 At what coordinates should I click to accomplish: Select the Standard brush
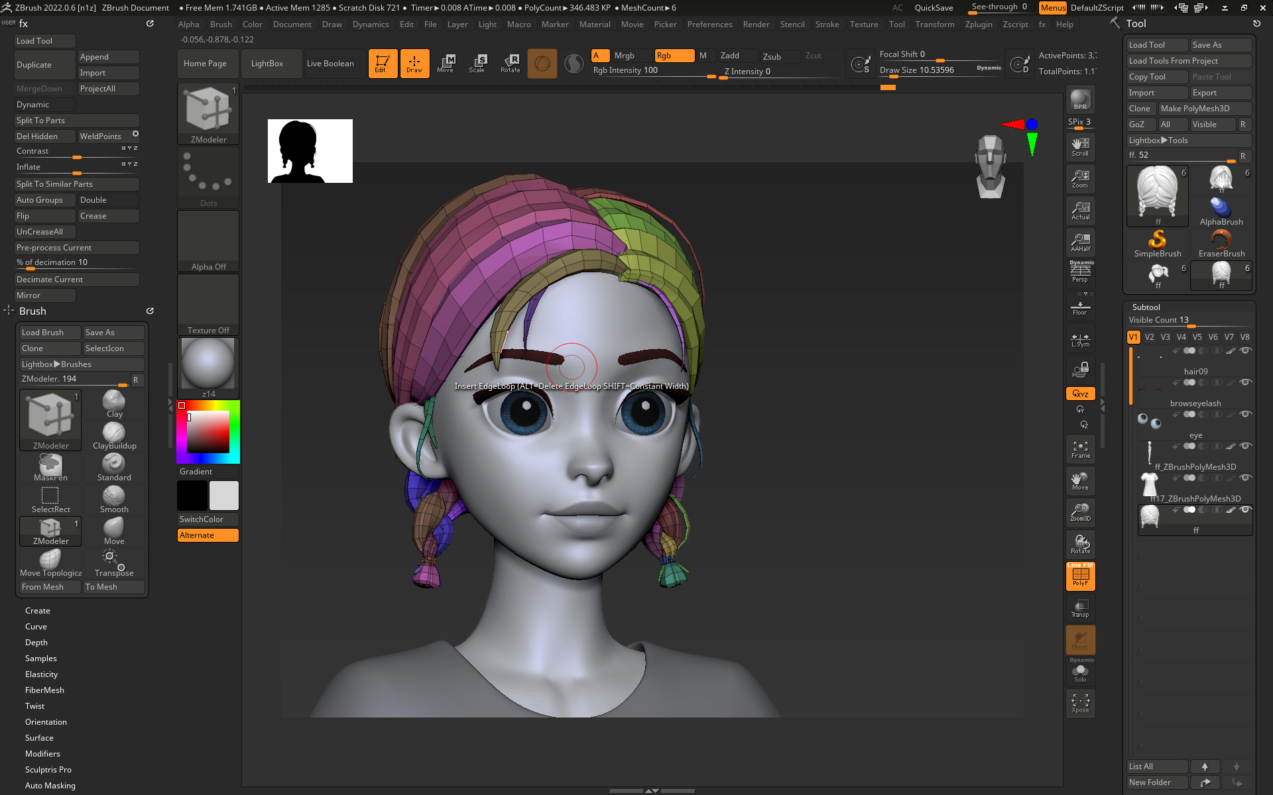click(x=114, y=468)
